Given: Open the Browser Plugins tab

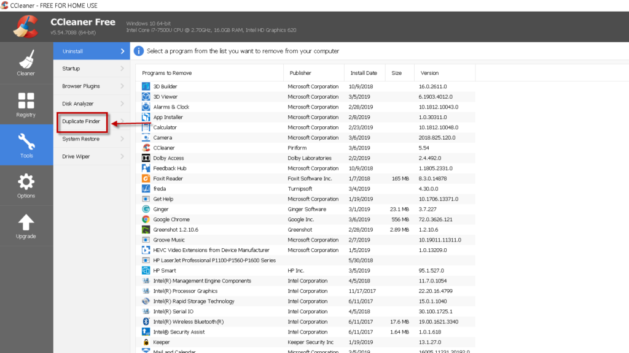Looking at the screenshot, I should (x=92, y=86).
